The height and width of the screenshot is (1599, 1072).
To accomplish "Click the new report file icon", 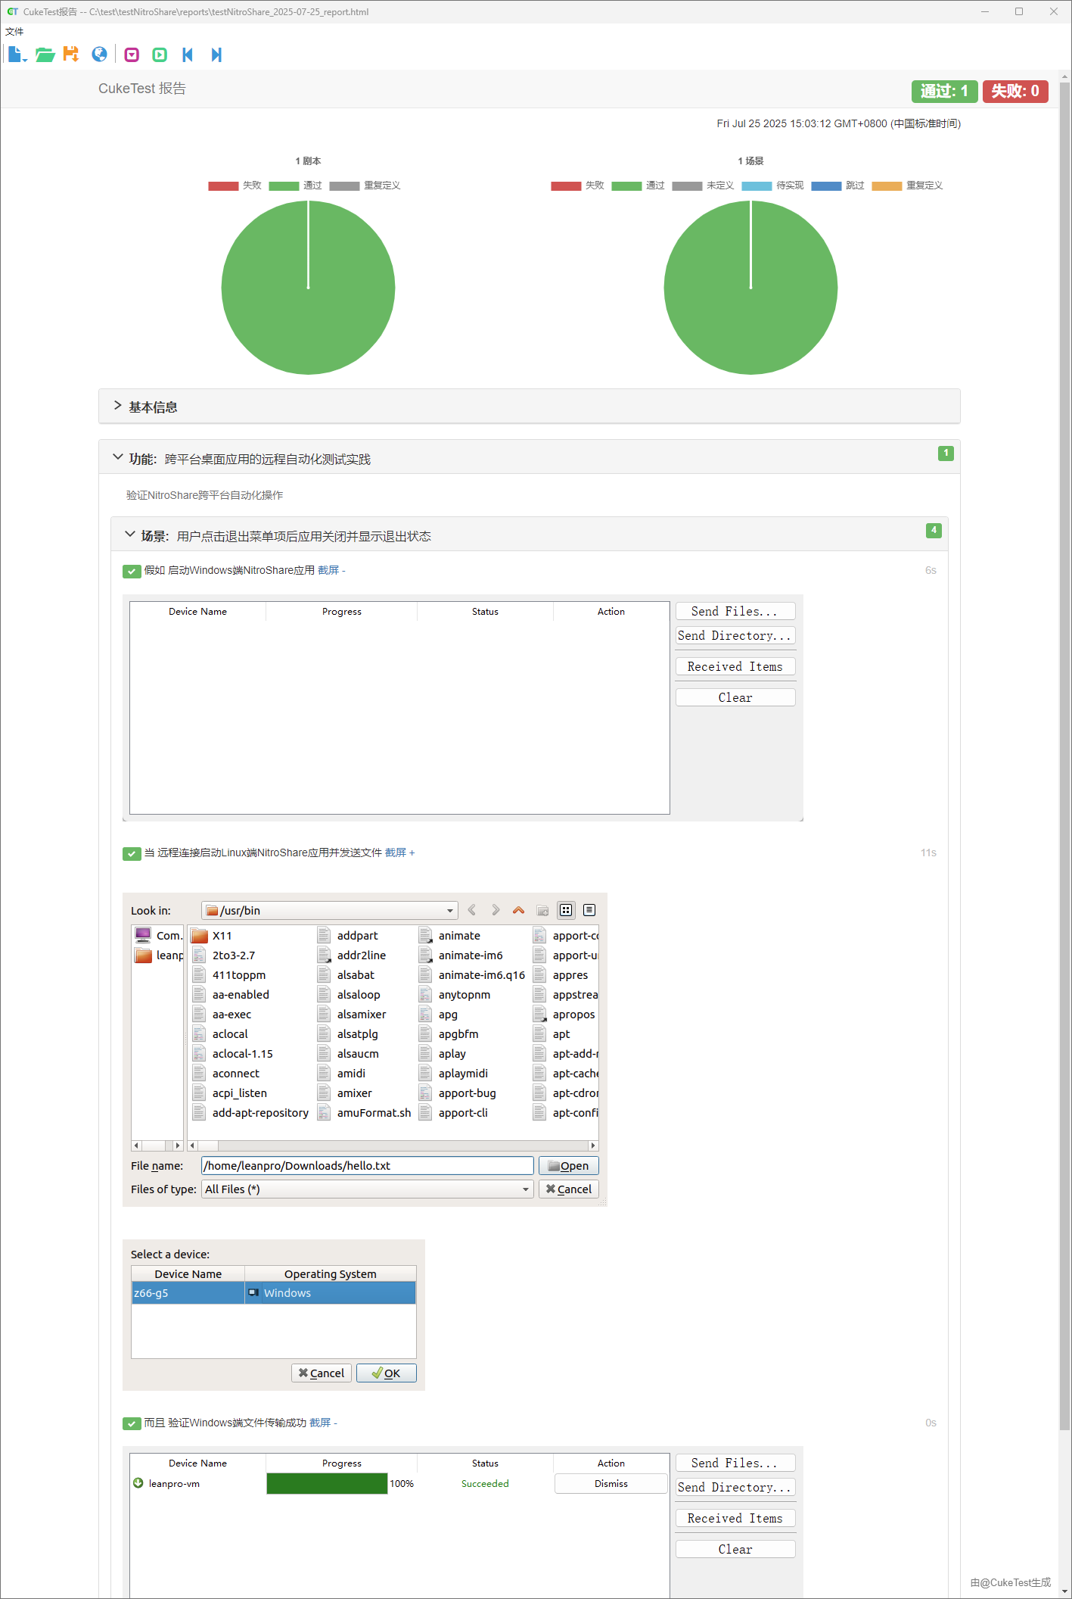I will (16, 55).
